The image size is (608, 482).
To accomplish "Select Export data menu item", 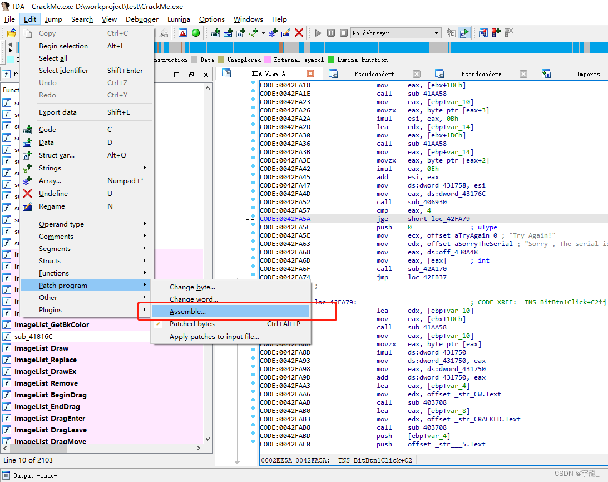I will (86, 112).
